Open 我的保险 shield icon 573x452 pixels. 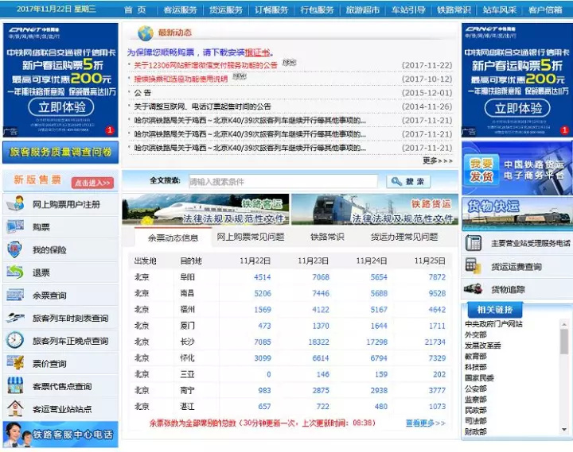(x=15, y=249)
